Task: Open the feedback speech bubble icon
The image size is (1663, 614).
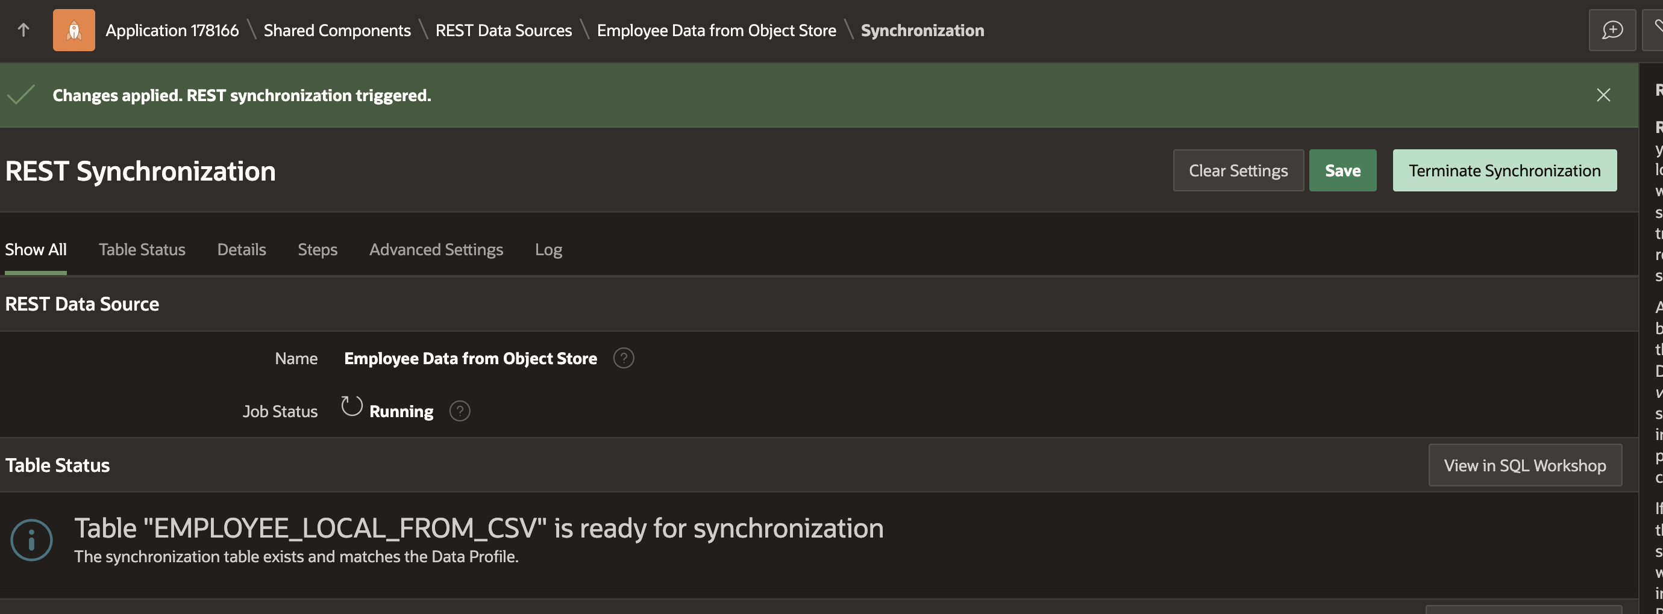Action: 1612,29
